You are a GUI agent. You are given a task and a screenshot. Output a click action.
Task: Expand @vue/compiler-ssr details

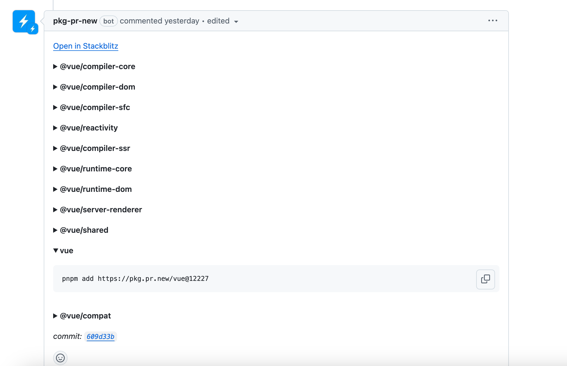[x=95, y=148]
